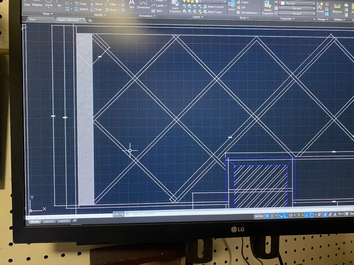Open the calculator icon in Utilities

click(x=347, y=15)
